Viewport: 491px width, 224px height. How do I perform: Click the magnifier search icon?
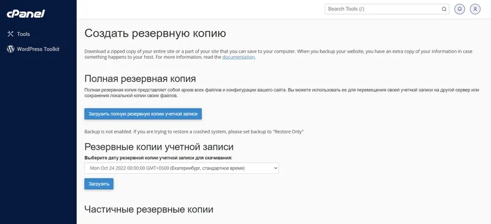[x=444, y=9]
